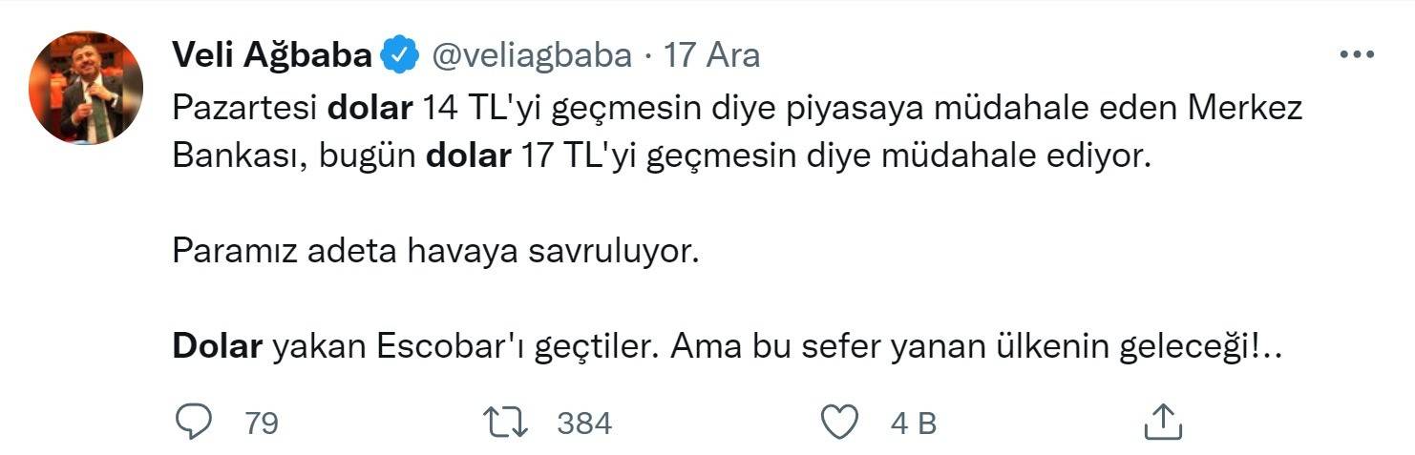Open the share icon menu

click(x=1162, y=422)
